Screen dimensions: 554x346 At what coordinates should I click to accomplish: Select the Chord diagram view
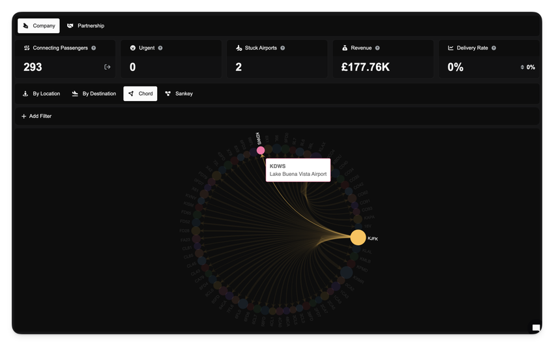click(140, 94)
